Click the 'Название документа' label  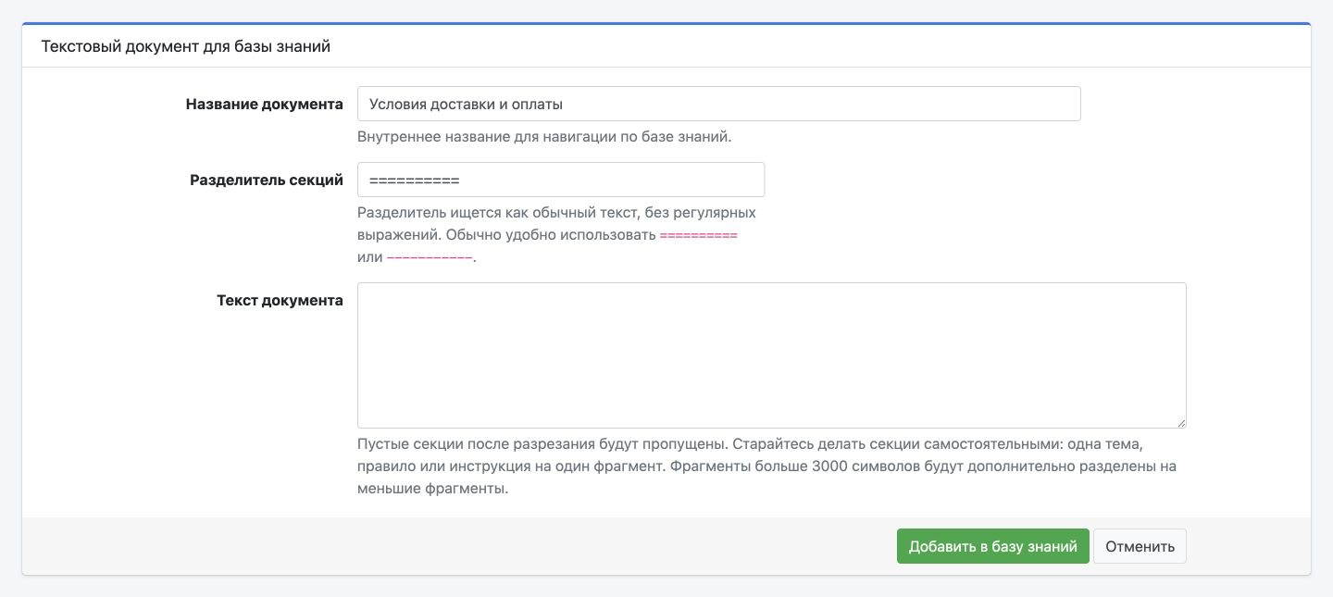pos(264,104)
